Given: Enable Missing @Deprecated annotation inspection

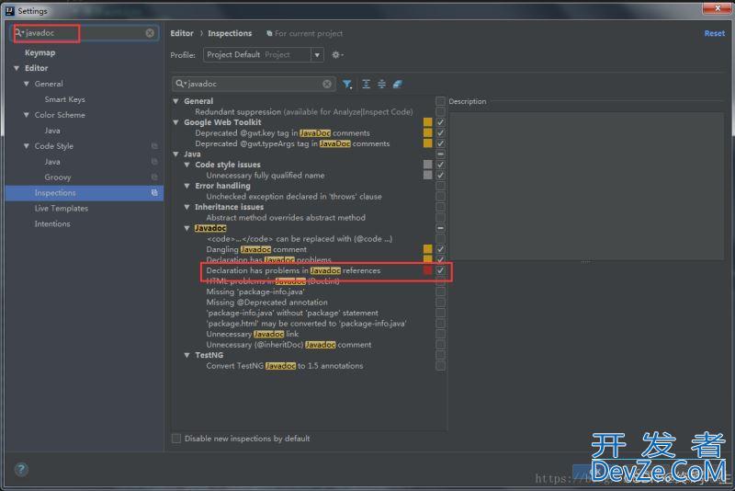Looking at the screenshot, I should point(440,303).
